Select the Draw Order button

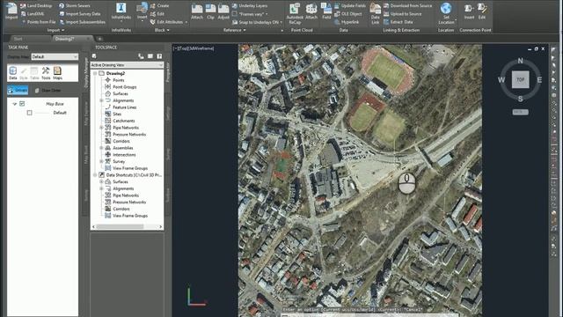(x=48, y=90)
